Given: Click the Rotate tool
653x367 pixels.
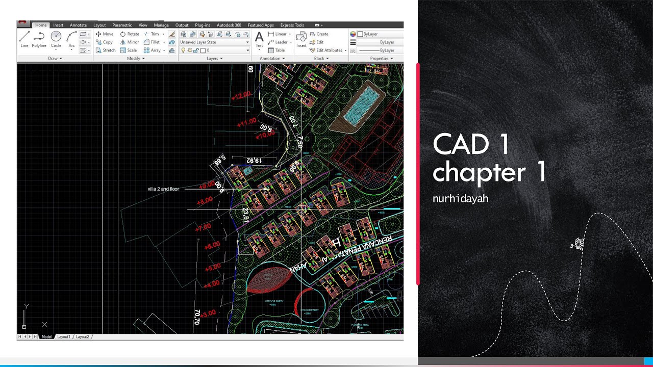Looking at the screenshot, I should click(130, 34).
